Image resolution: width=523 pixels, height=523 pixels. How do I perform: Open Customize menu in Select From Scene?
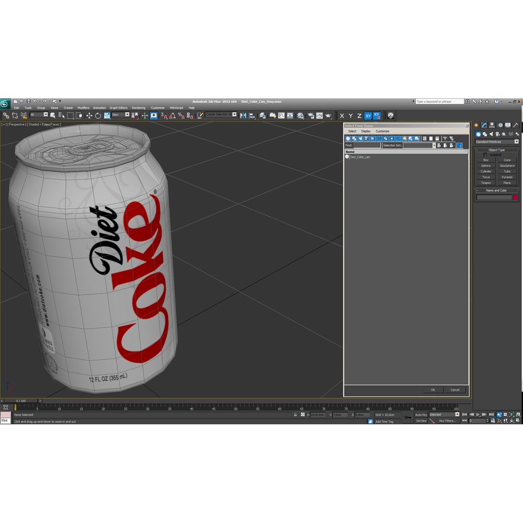[x=382, y=131]
